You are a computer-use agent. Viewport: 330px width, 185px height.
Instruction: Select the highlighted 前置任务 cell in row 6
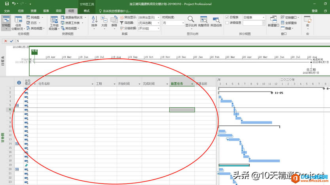tap(182, 110)
